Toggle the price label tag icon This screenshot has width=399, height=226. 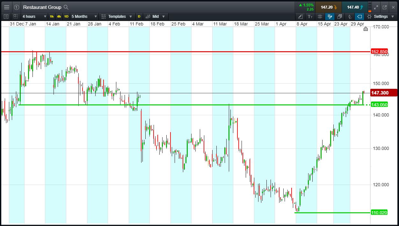click(x=359, y=17)
